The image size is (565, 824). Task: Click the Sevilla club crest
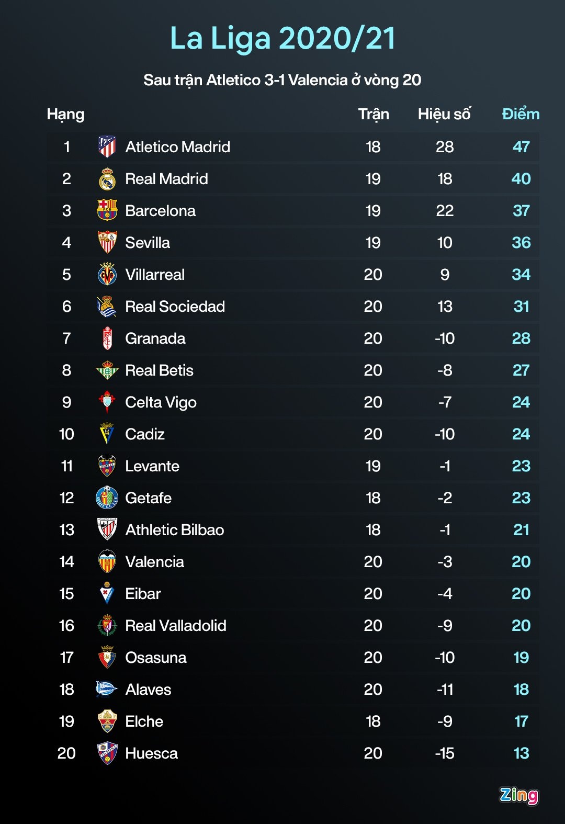[107, 242]
